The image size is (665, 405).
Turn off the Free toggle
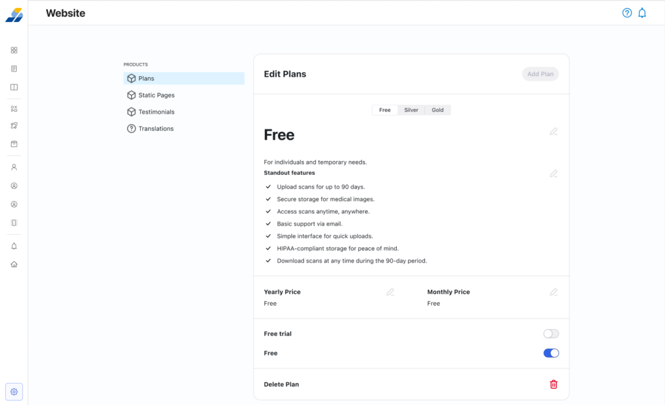click(x=551, y=353)
